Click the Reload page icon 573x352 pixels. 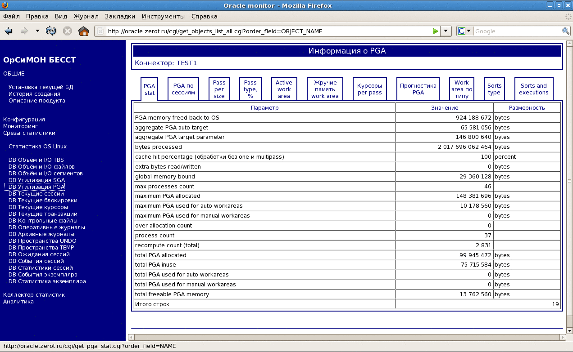coord(51,31)
